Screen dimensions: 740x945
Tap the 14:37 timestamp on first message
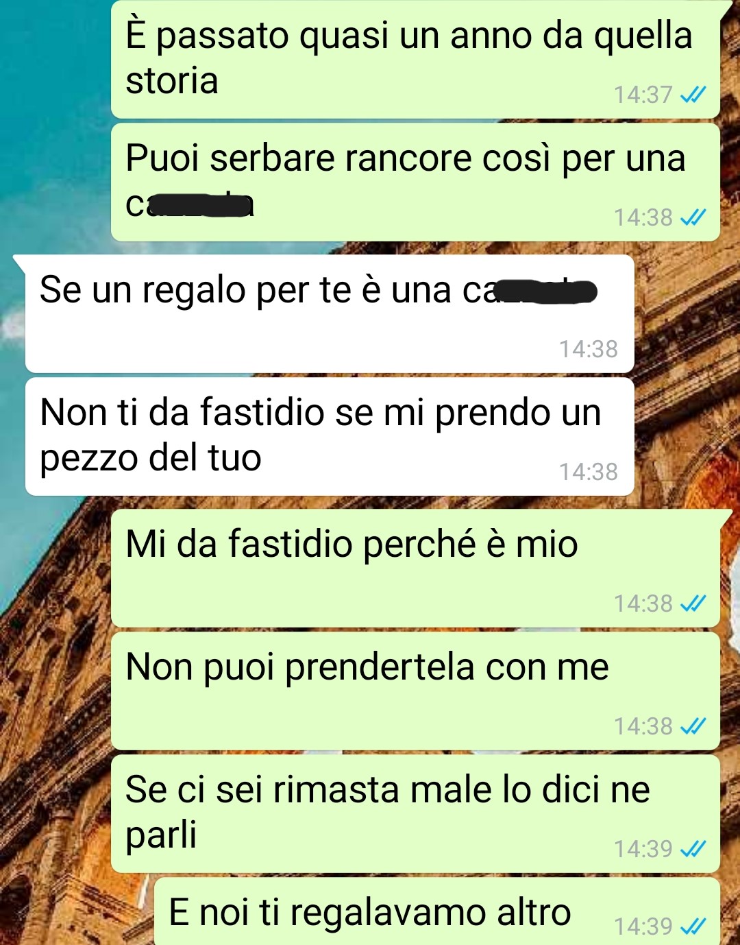tap(643, 95)
